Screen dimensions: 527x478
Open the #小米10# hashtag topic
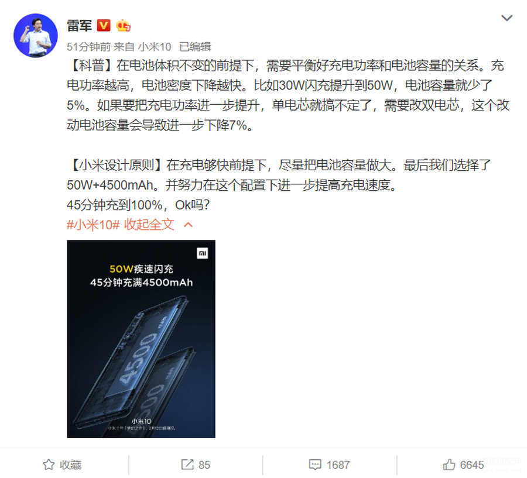[93, 225]
